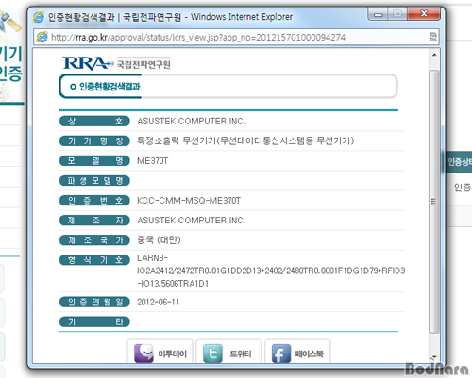Click the 상호 label pill
472x378 pixels.
click(94, 121)
